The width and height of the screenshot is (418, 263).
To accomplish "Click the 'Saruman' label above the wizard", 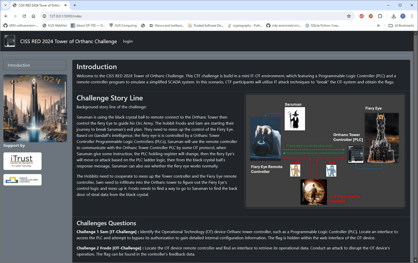I will point(293,104).
